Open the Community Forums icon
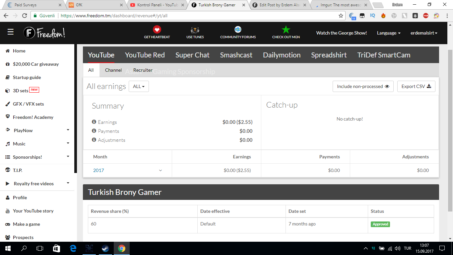453x255 pixels. click(238, 30)
